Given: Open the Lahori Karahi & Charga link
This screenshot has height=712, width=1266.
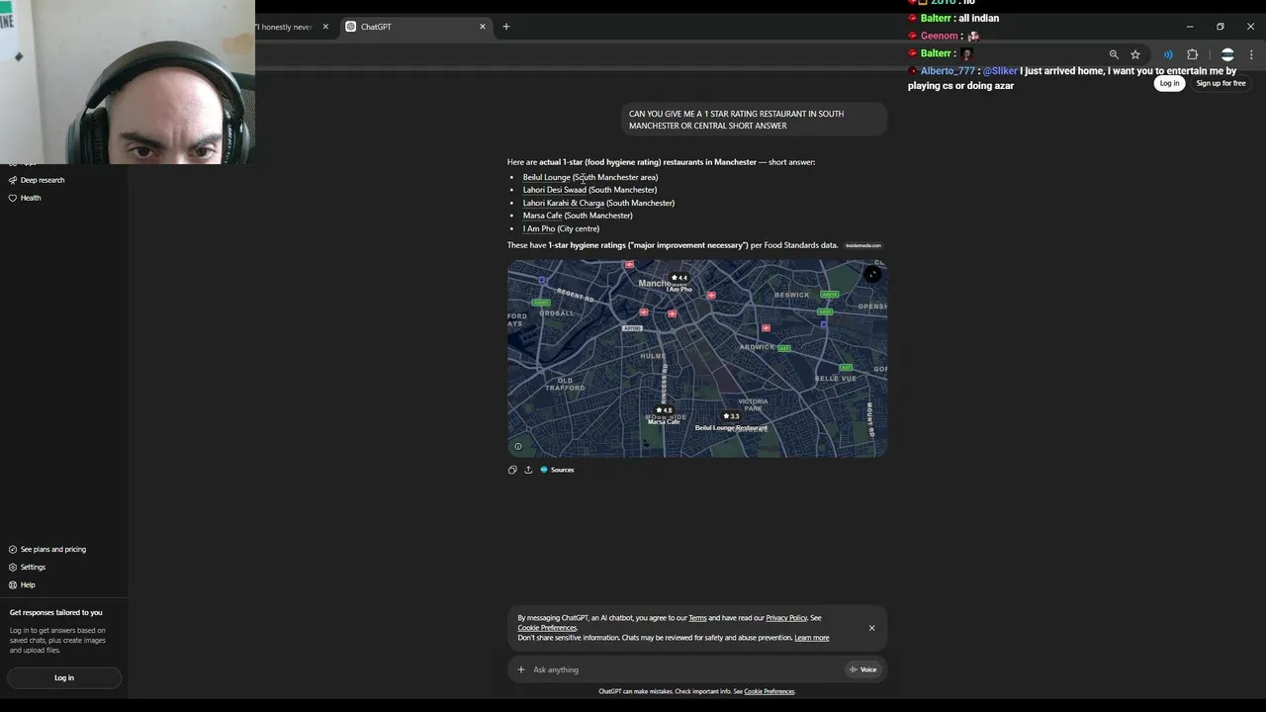Looking at the screenshot, I should [564, 203].
